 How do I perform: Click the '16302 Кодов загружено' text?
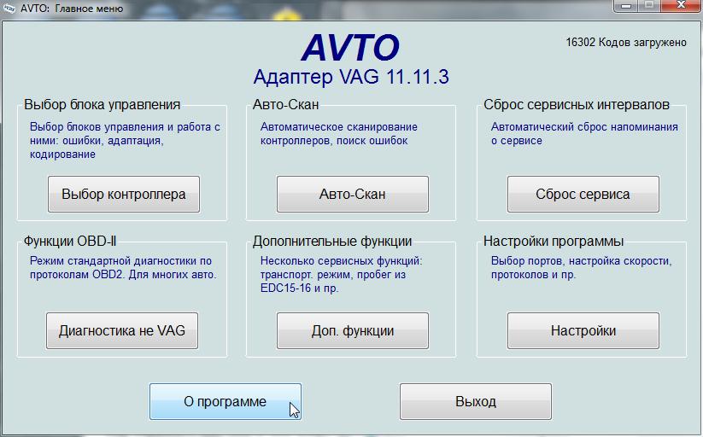626,42
